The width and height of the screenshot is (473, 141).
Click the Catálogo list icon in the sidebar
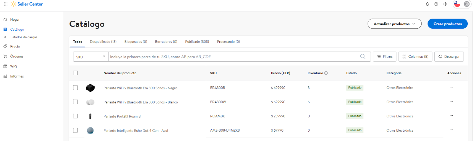pyautogui.click(x=5, y=29)
